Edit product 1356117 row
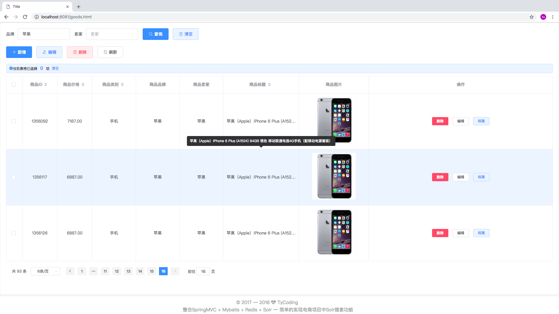Screen dimensions: 559x314 (x=461, y=177)
